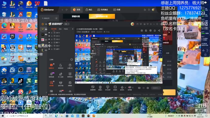This screenshot has width=210, height=118.
Task: Add 多媒体 media source
Action: pos(115,88)
